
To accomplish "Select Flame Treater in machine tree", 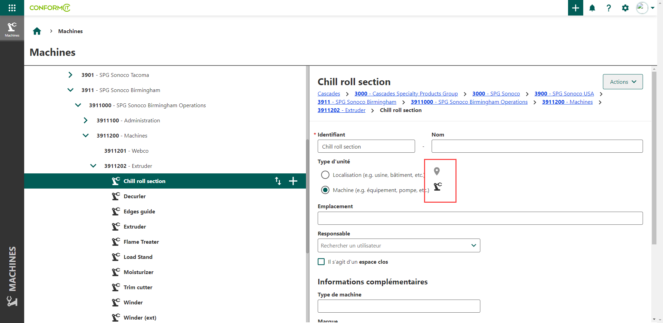I will tap(141, 242).
